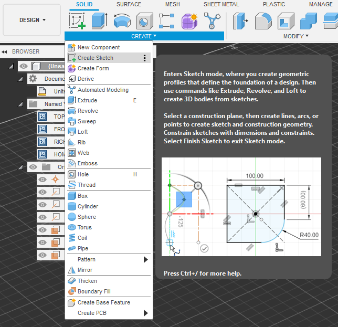Toggle visibility eye of the root component
The width and height of the screenshot is (338, 327).
click(24, 66)
